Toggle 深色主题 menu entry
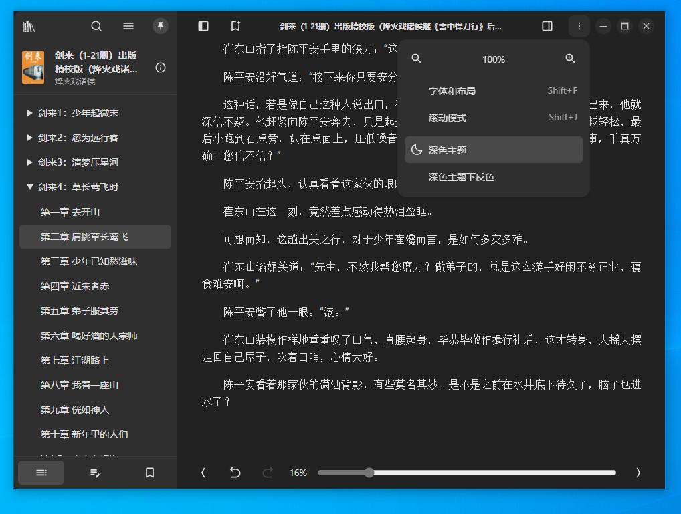 pos(494,150)
